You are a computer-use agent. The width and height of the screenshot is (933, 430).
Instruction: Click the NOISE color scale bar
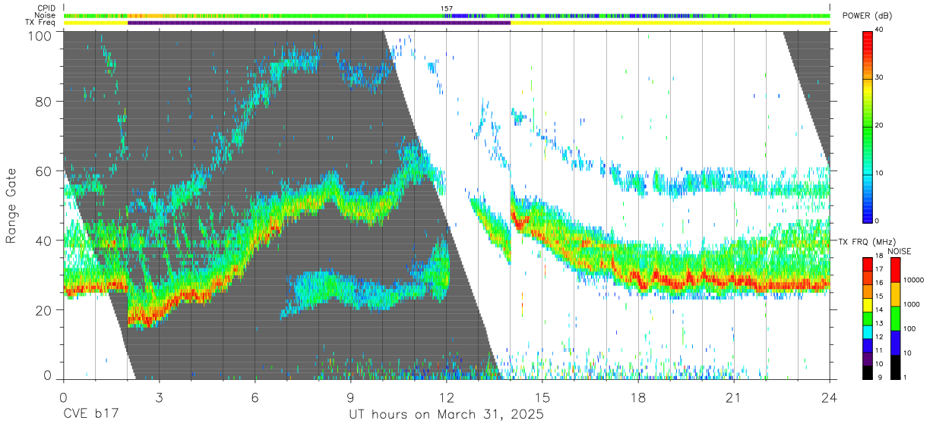click(895, 318)
